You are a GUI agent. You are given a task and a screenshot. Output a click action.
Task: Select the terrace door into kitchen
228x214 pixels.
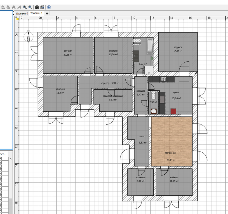click(x=184, y=71)
